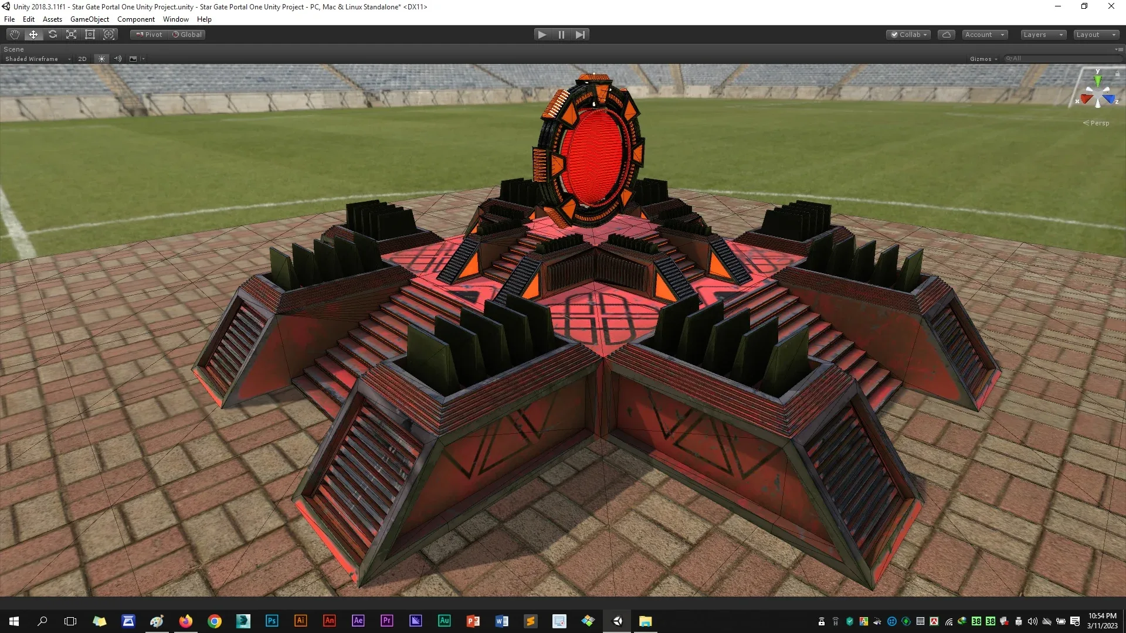1126x633 pixels.
Task: Open the GameObject menu
Action: pyautogui.click(x=89, y=19)
